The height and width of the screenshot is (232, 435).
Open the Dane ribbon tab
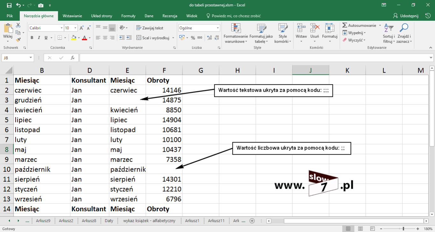149,16
